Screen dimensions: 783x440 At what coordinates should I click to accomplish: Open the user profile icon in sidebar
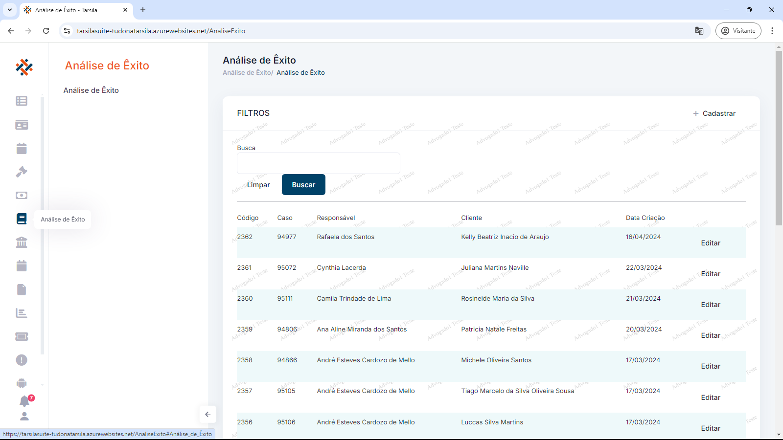tap(24, 417)
